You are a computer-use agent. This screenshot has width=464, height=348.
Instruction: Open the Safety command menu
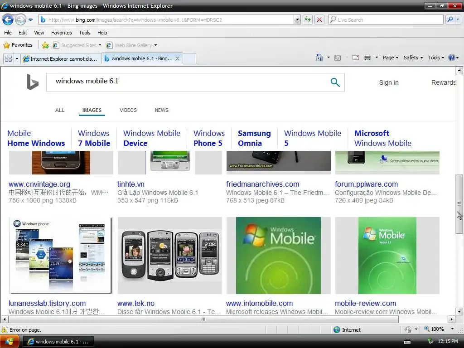pos(413,58)
